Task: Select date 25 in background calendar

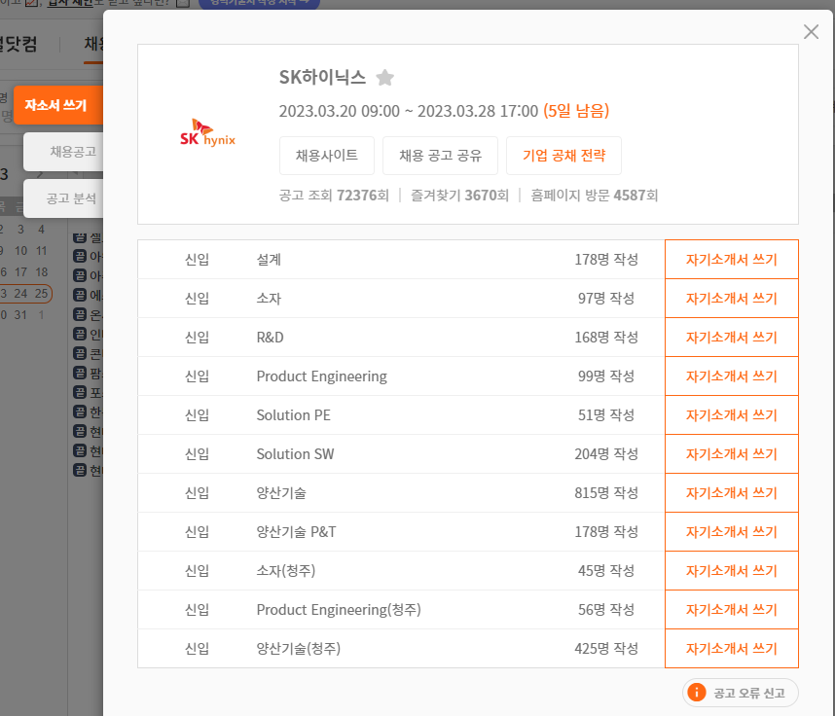Action: click(x=41, y=294)
